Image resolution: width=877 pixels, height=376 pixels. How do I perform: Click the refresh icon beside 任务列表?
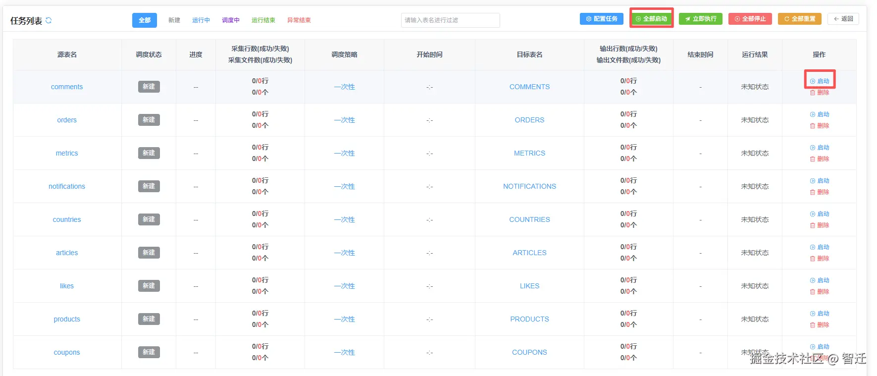(49, 20)
